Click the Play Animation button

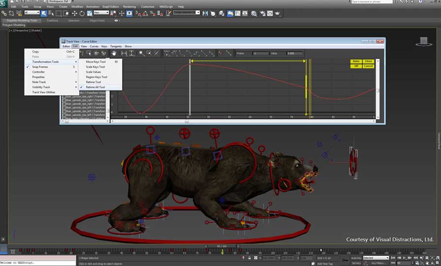[405, 258]
